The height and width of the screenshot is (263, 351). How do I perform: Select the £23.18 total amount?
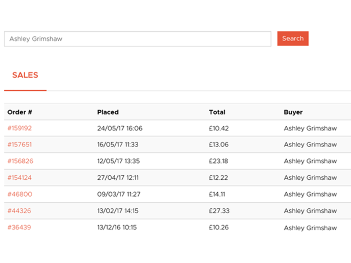(218, 161)
